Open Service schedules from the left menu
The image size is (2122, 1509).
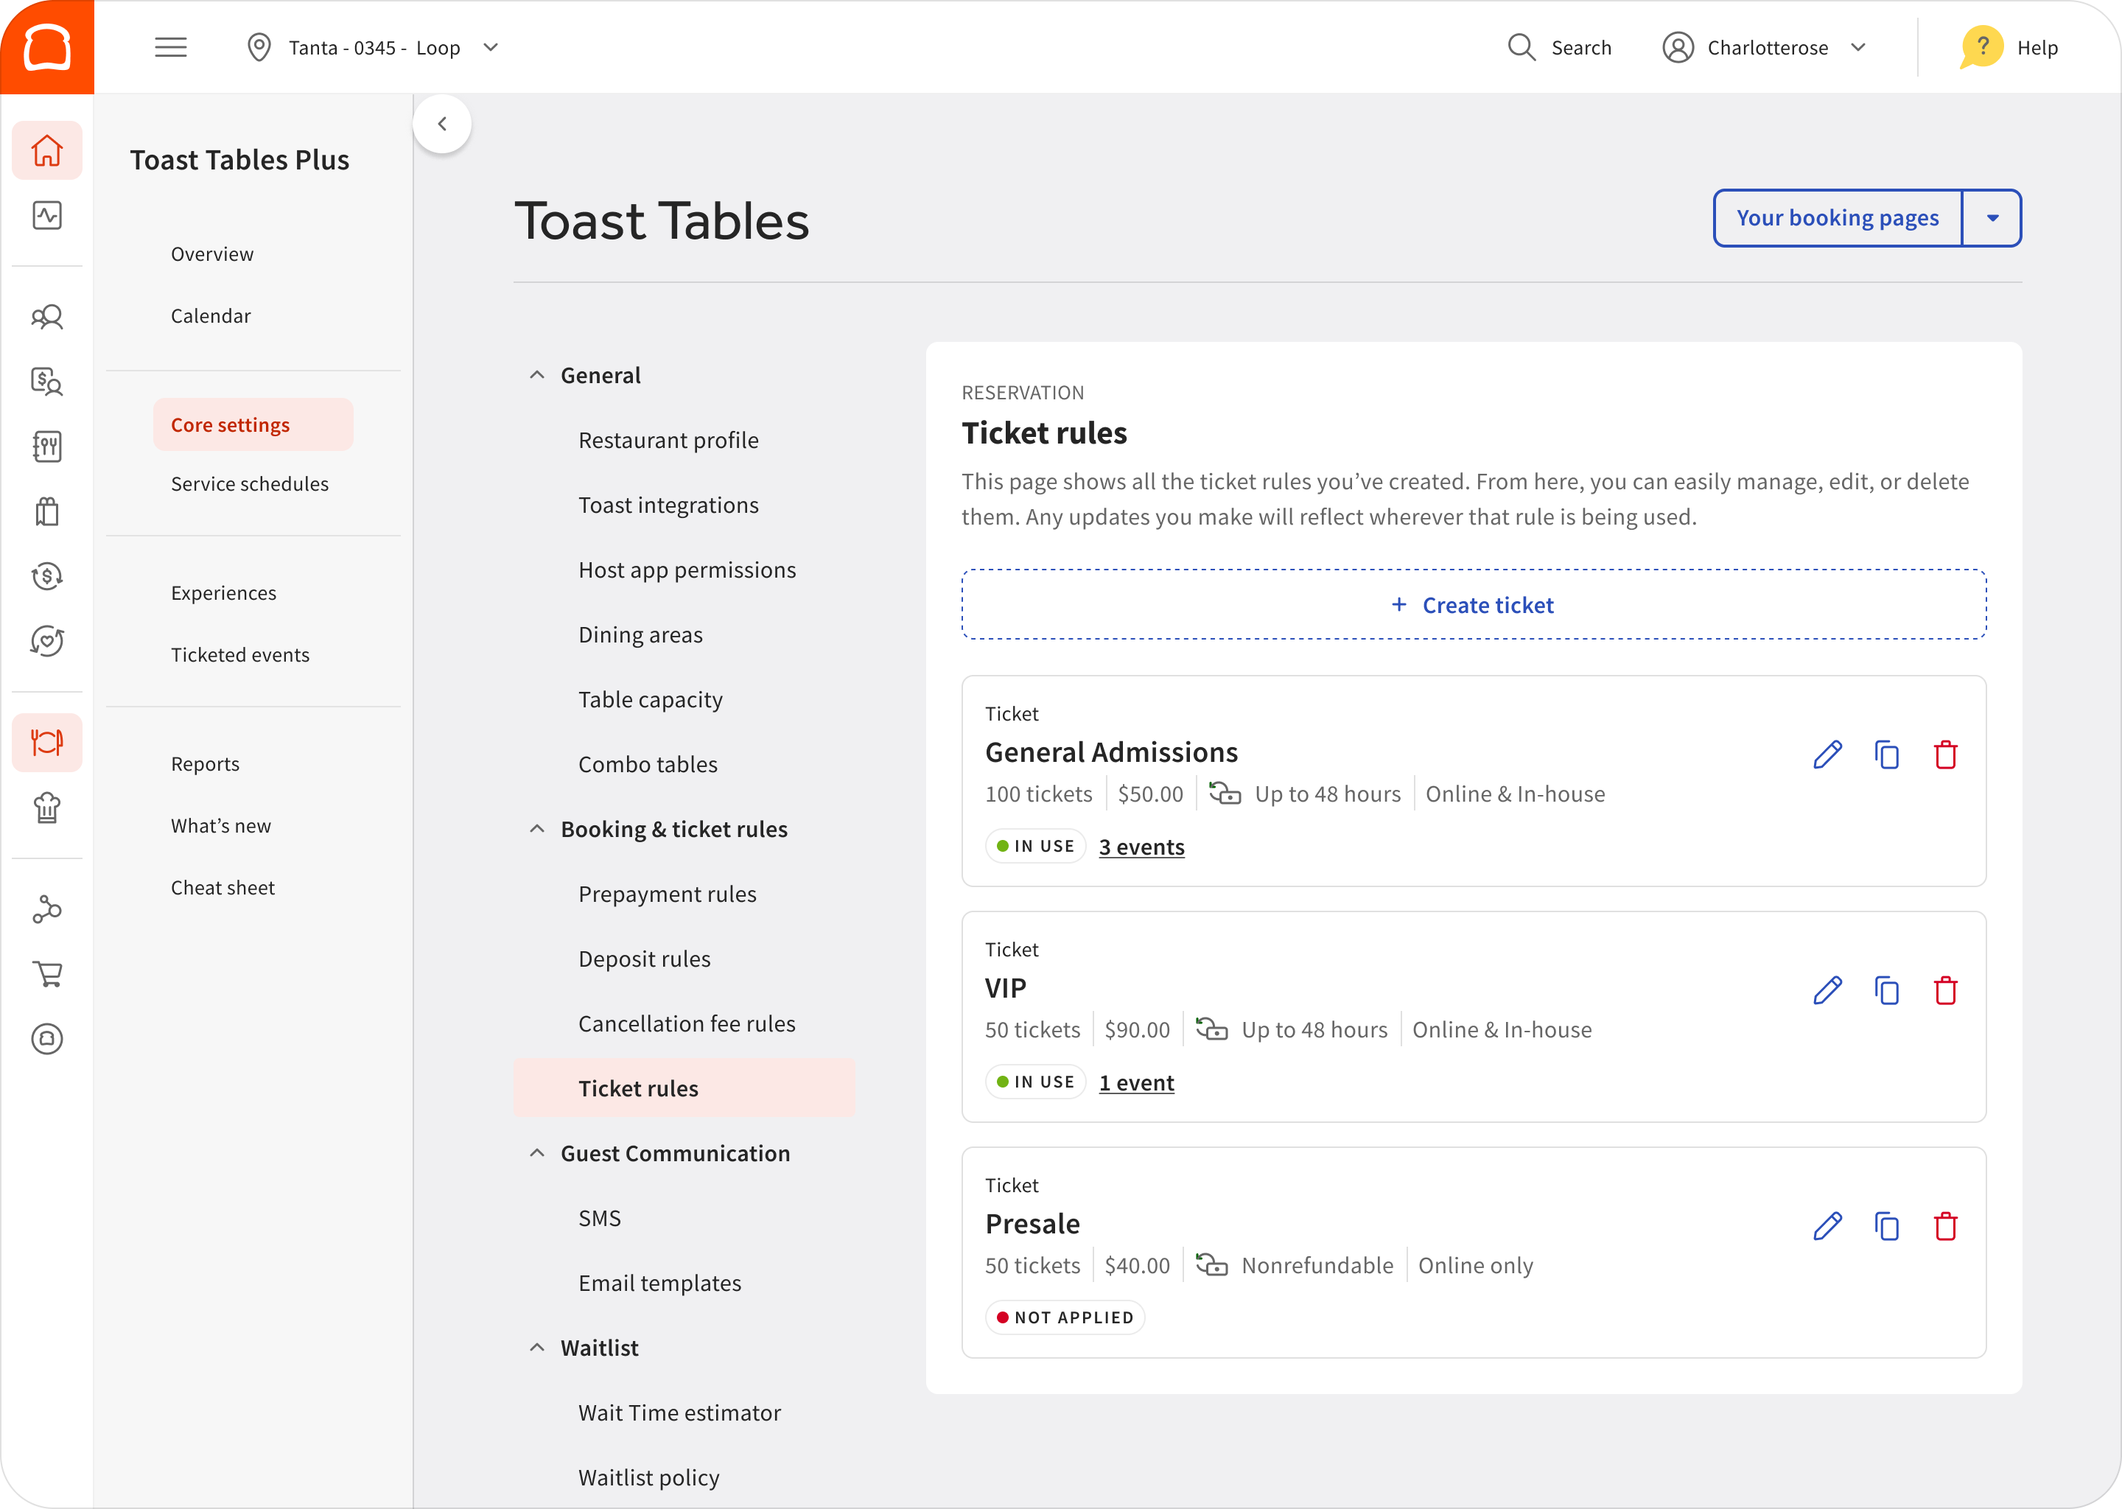click(249, 483)
